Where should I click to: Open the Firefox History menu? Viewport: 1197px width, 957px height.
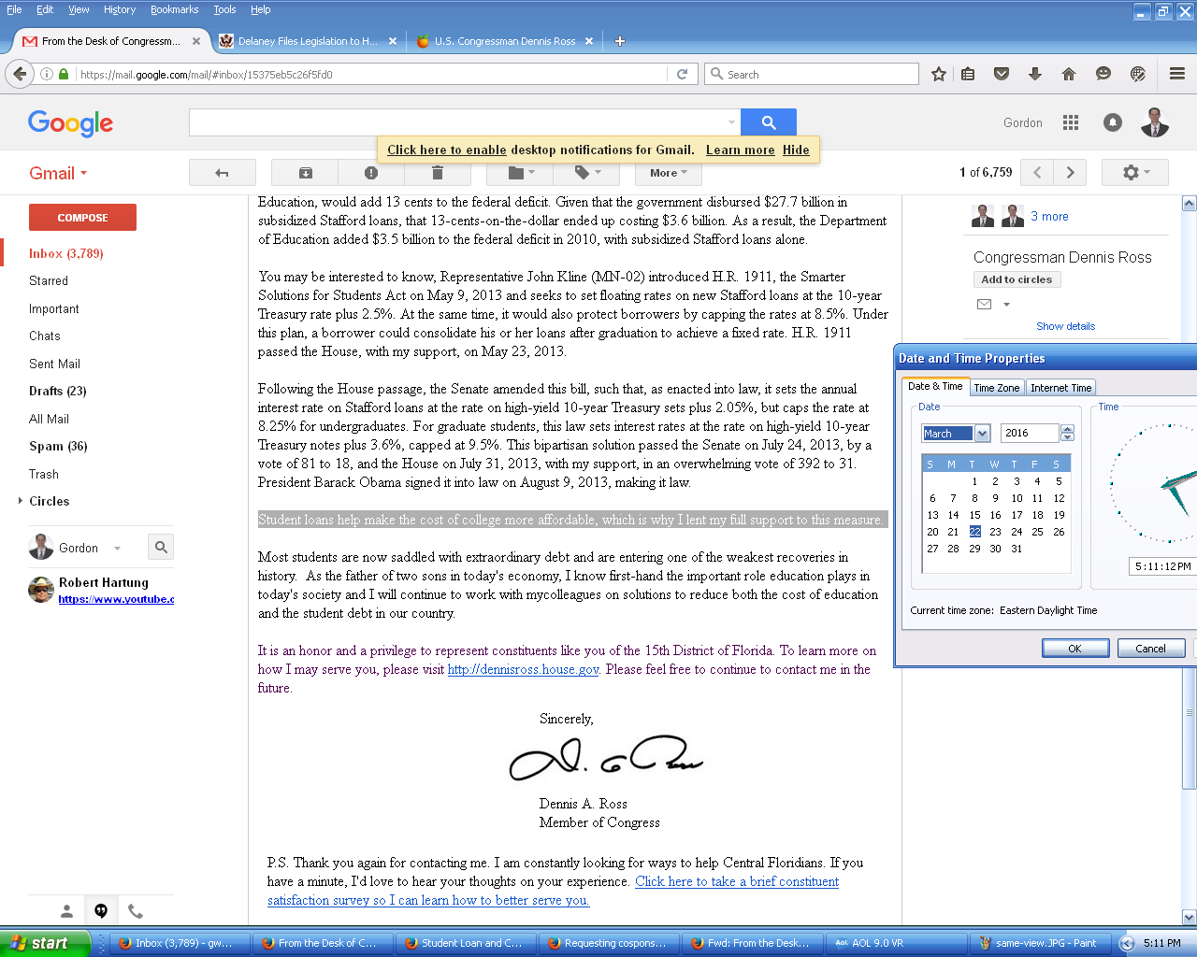[119, 9]
